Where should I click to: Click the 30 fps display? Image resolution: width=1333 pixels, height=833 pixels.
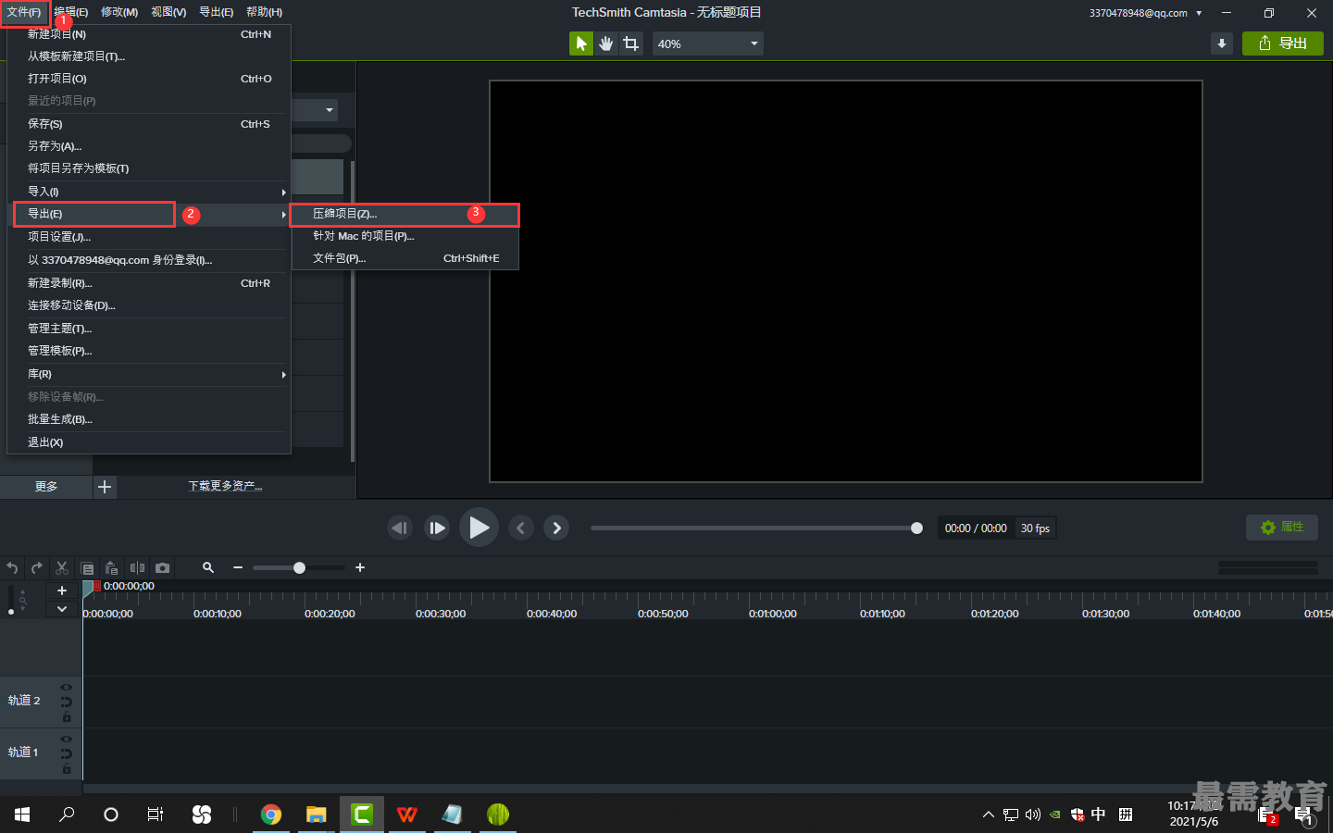tap(1035, 528)
